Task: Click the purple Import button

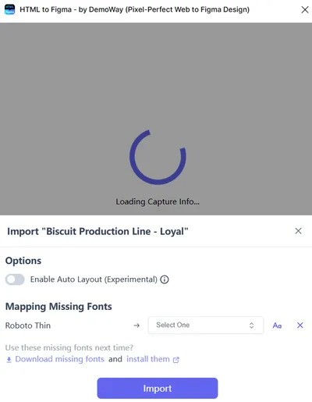Action: point(158,388)
